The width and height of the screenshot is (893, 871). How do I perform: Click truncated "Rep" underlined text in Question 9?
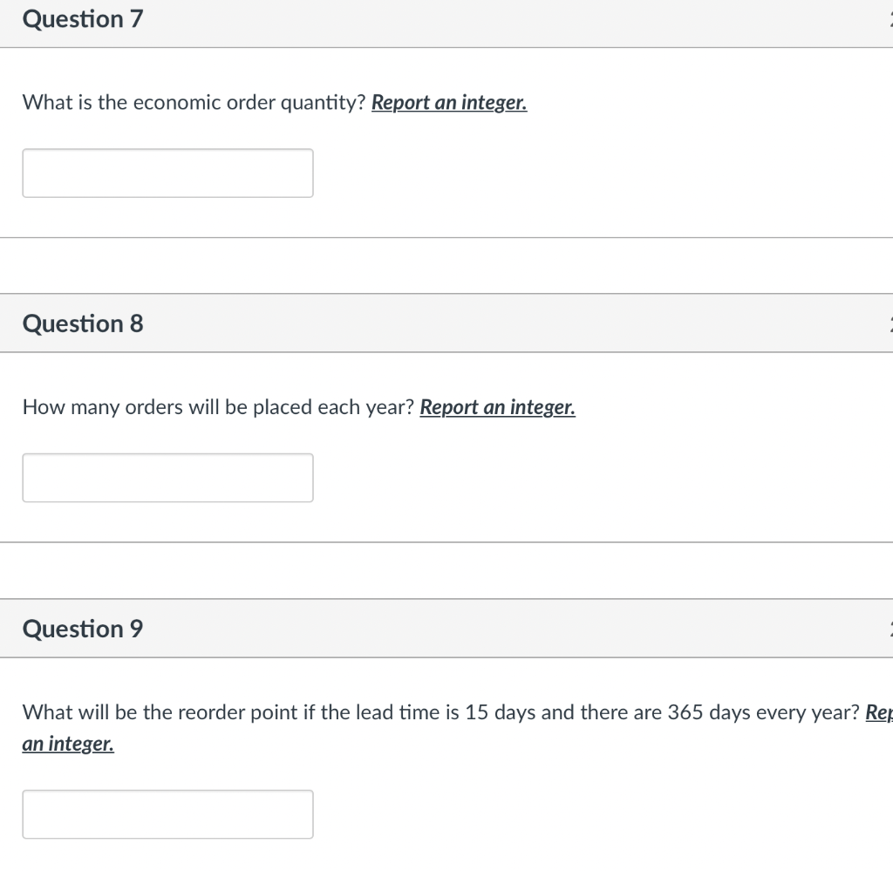tap(878, 712)
